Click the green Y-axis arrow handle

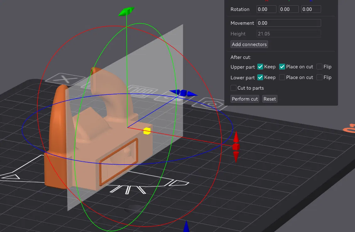(127, 11)
